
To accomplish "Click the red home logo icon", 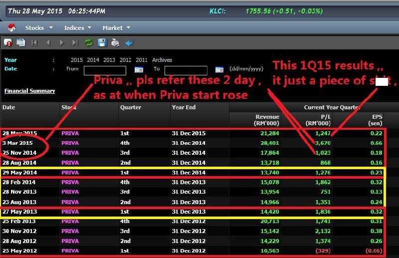I will (x=11, y=27).
